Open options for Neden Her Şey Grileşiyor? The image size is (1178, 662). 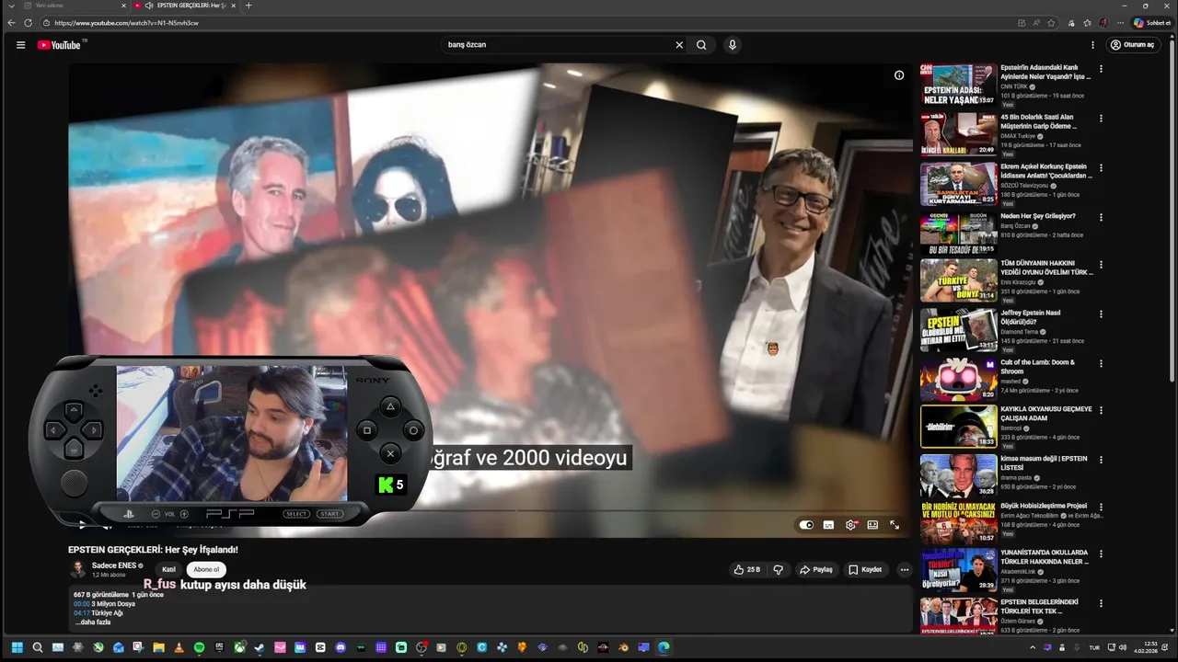[1101, 218]
